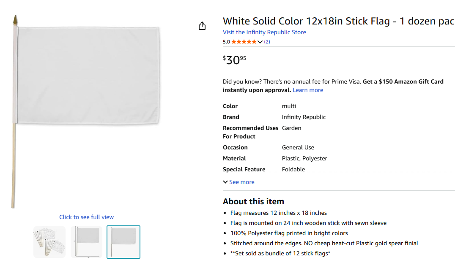Viewport: 455px width, 260px height.
Task: Select the highlighted single flag thumbnail
Action: pyautogui.click(x=123, y=242)
